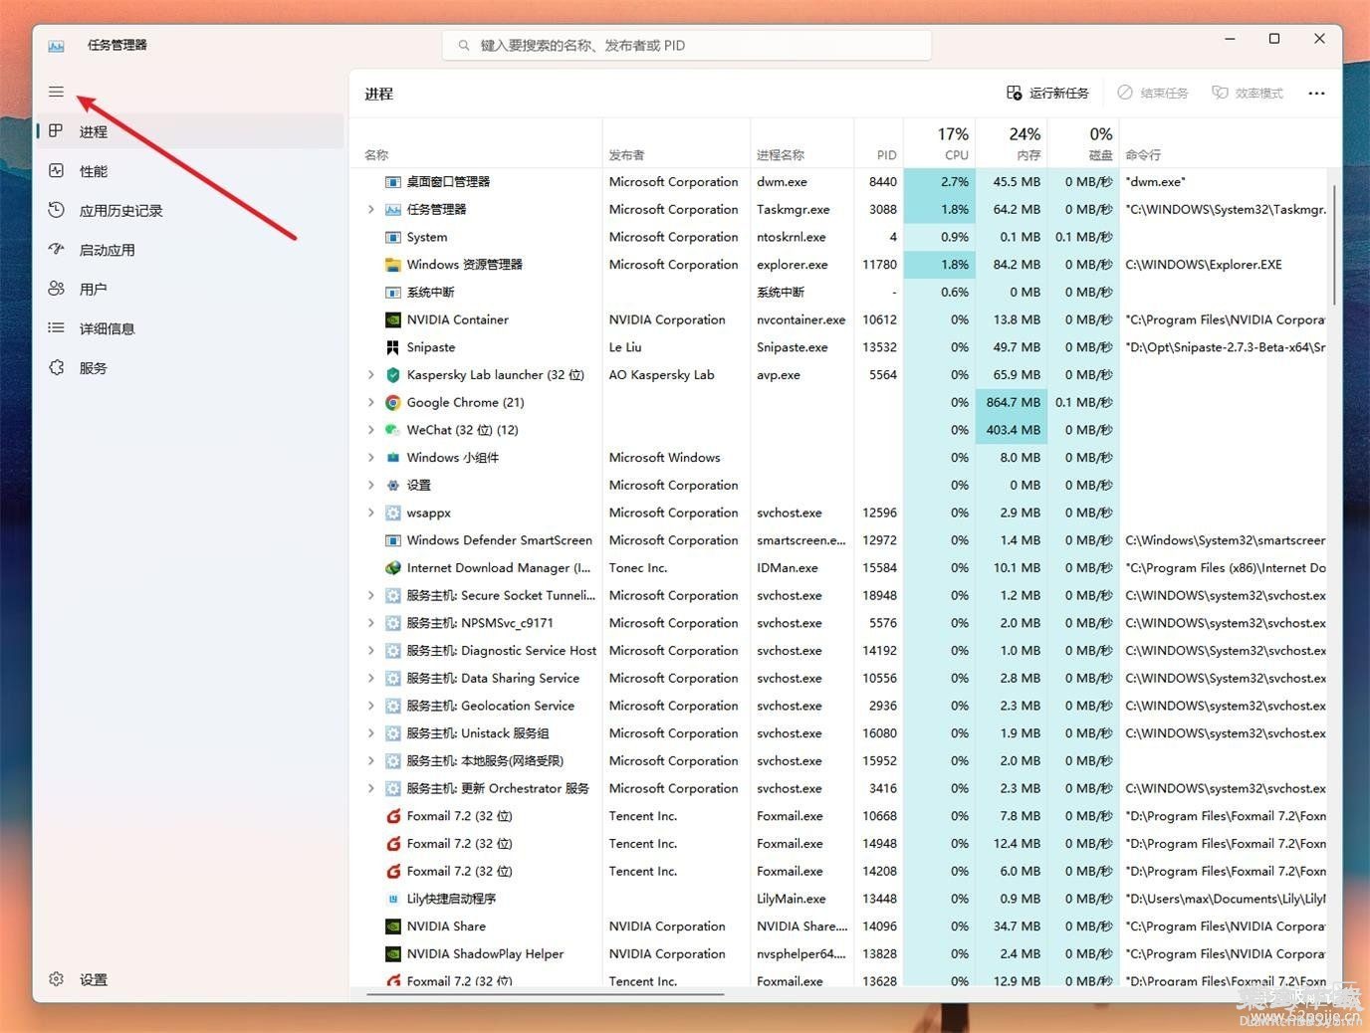Expand 服务主机: Secure Socket Tunneling row
Image resolution: width=1370 pixels, height=1033 pixels.
(x=370, y=595)
